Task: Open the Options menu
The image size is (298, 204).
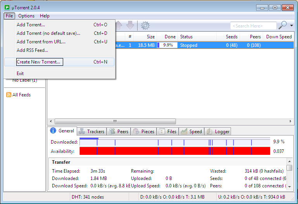Action: point(26,16)
